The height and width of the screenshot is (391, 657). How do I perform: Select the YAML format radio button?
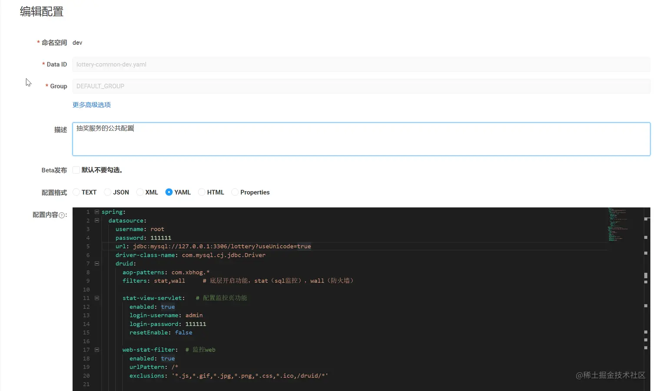169,192
